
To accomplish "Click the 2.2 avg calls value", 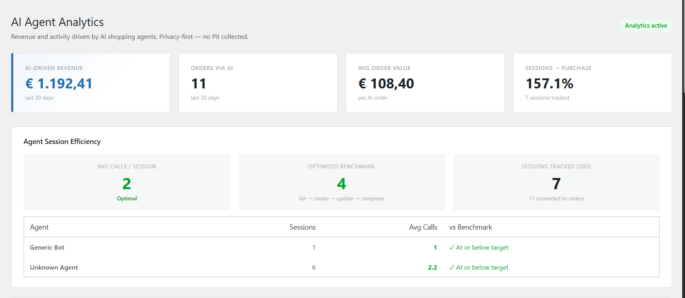I will click(x=432, y=268).
